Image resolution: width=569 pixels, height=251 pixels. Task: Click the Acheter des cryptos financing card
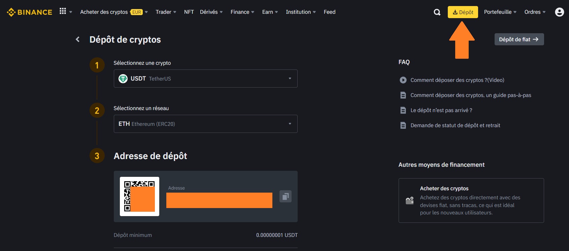coord(471,200)
